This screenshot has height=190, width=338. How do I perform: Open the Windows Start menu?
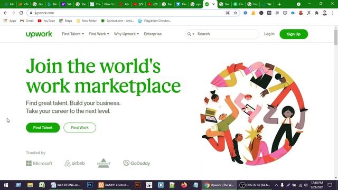6,185
